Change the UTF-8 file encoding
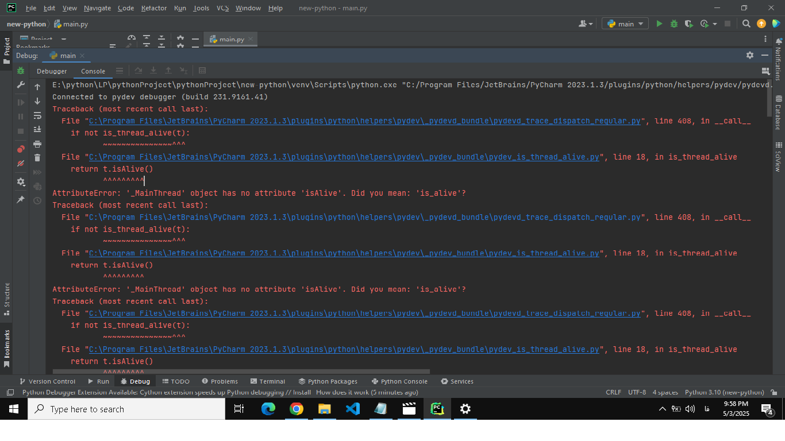785x441 pixels. point(637,392)
